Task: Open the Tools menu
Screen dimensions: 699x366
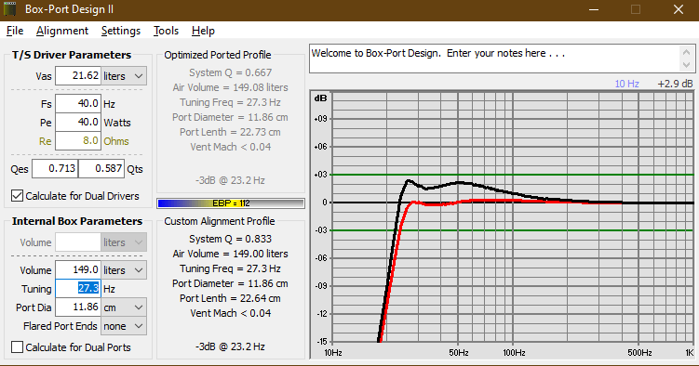Action: click(166, 31)
